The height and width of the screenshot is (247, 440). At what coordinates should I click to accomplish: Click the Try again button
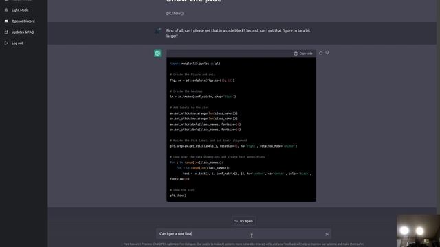point(243,221)
